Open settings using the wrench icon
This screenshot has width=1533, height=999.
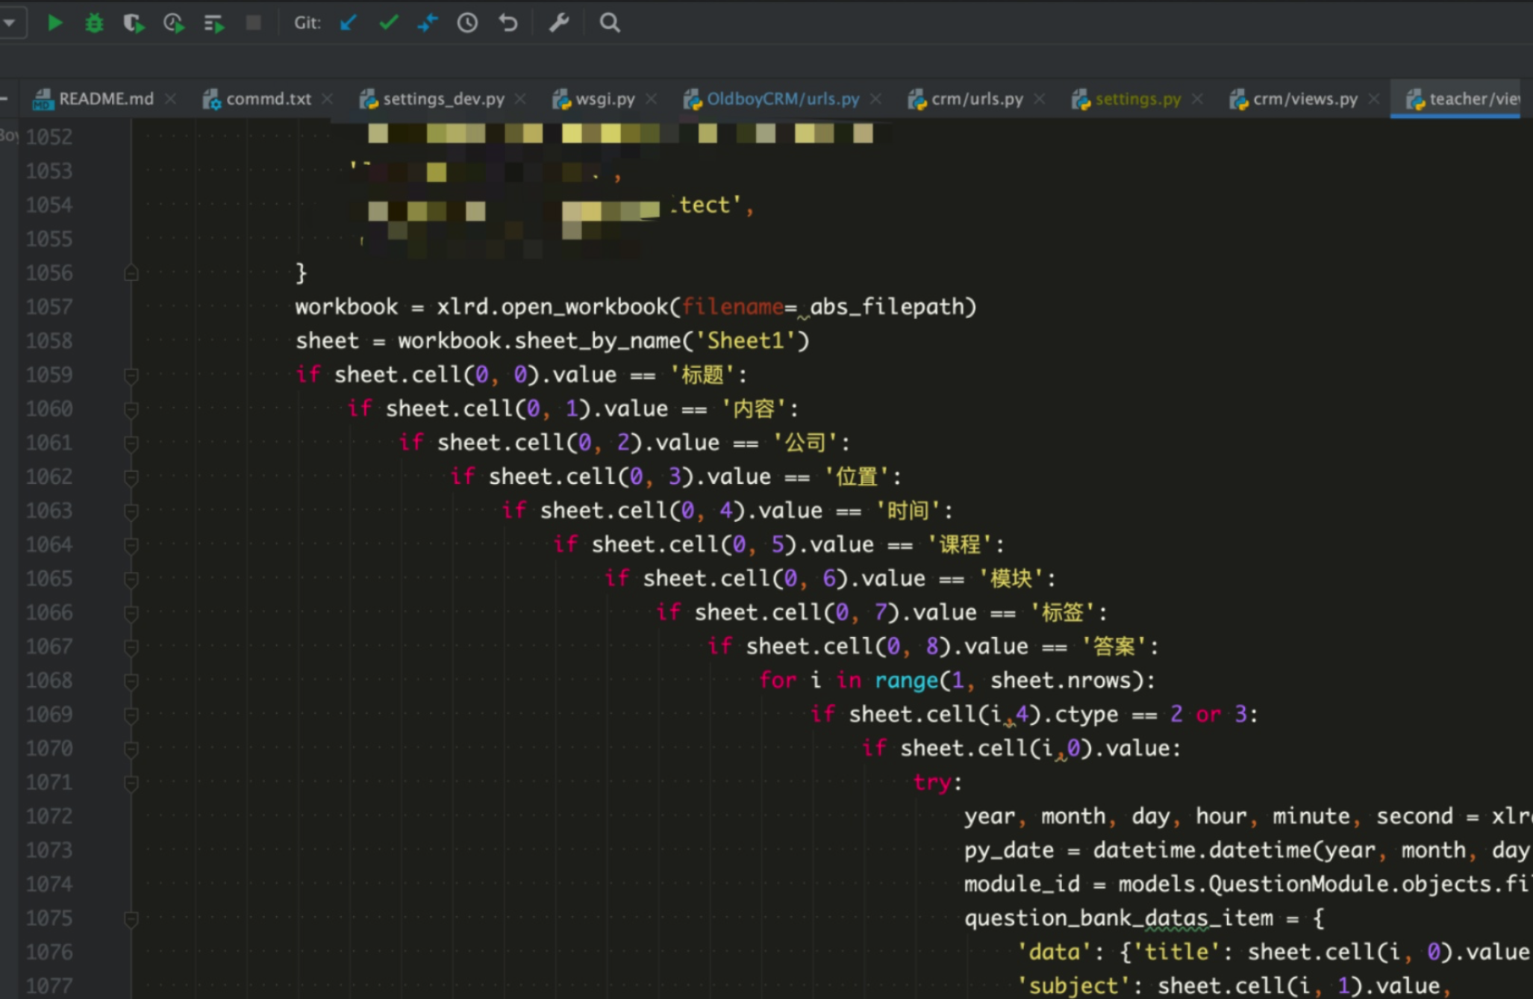pos(559,23)
